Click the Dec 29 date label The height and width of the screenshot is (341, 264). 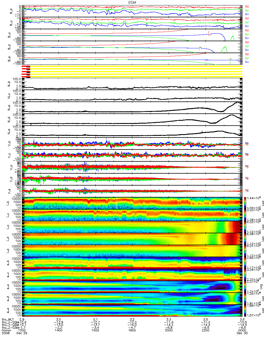click(x=22, y=334)
